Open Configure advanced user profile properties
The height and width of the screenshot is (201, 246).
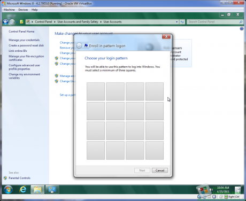tap(24, 67)
